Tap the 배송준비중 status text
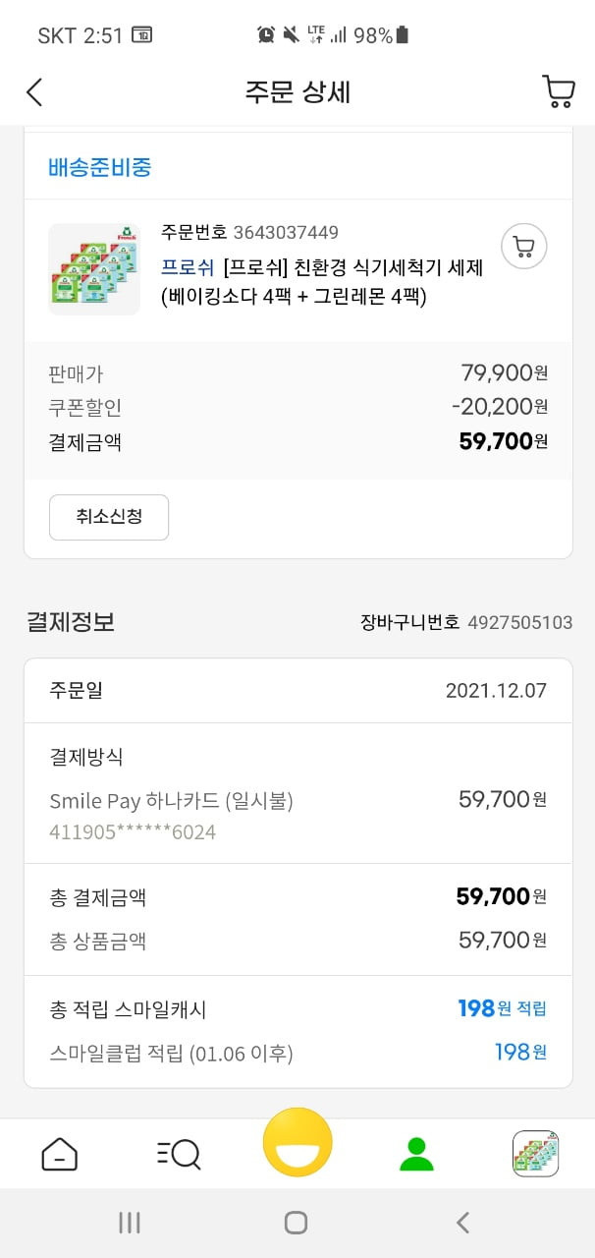The width and height of the screenshot is (595, 1258). [x=99, y=167]
